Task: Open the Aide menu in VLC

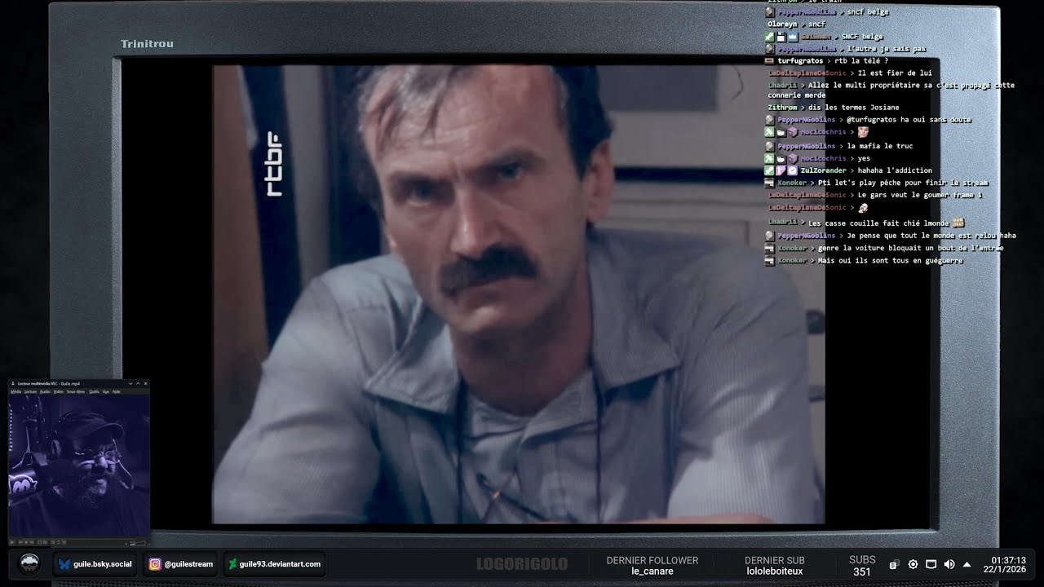Action: tap(117, 392)
